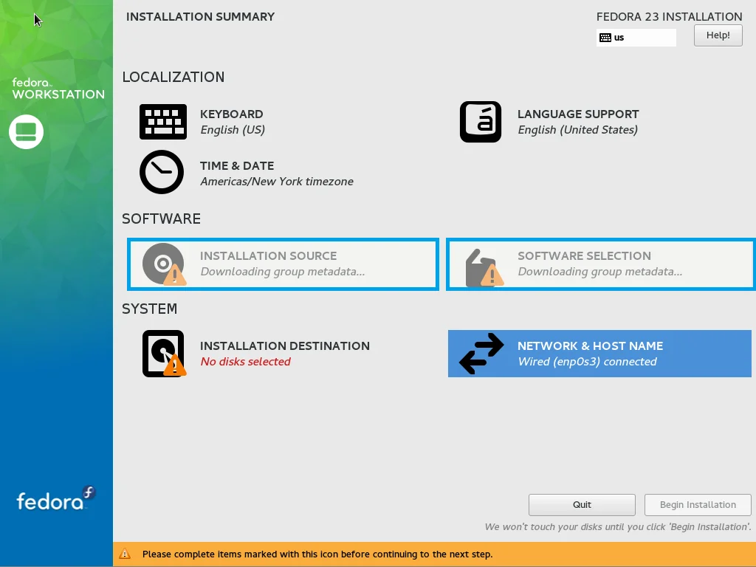Open the Installation Destination hard disk icon
This screenshot has width=756, height=567.
(164, 354)
